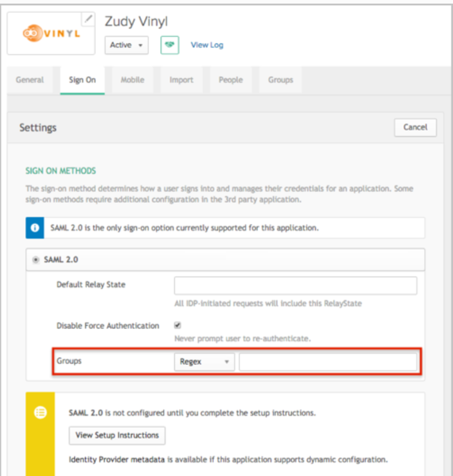Click the green handshake icon button
This screenshot has height=476, width=453.
pos(170,45)
